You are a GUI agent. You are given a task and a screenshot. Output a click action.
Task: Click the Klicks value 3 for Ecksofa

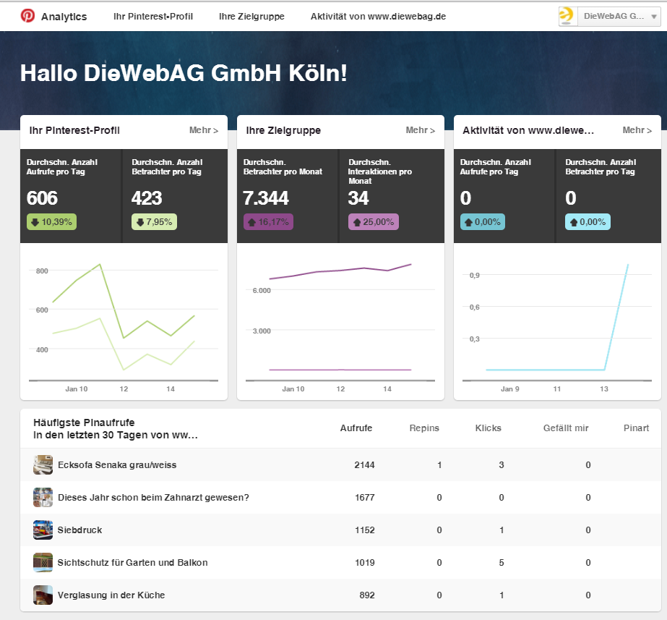point(502,465)
